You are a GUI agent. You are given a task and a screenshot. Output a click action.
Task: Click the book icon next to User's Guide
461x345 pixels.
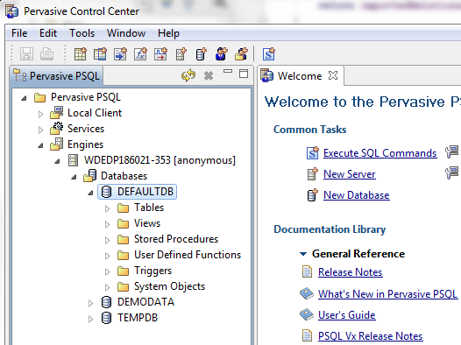[307, 314]
